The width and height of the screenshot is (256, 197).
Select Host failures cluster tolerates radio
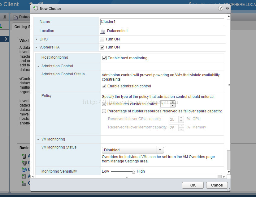(x=104, y=104)
